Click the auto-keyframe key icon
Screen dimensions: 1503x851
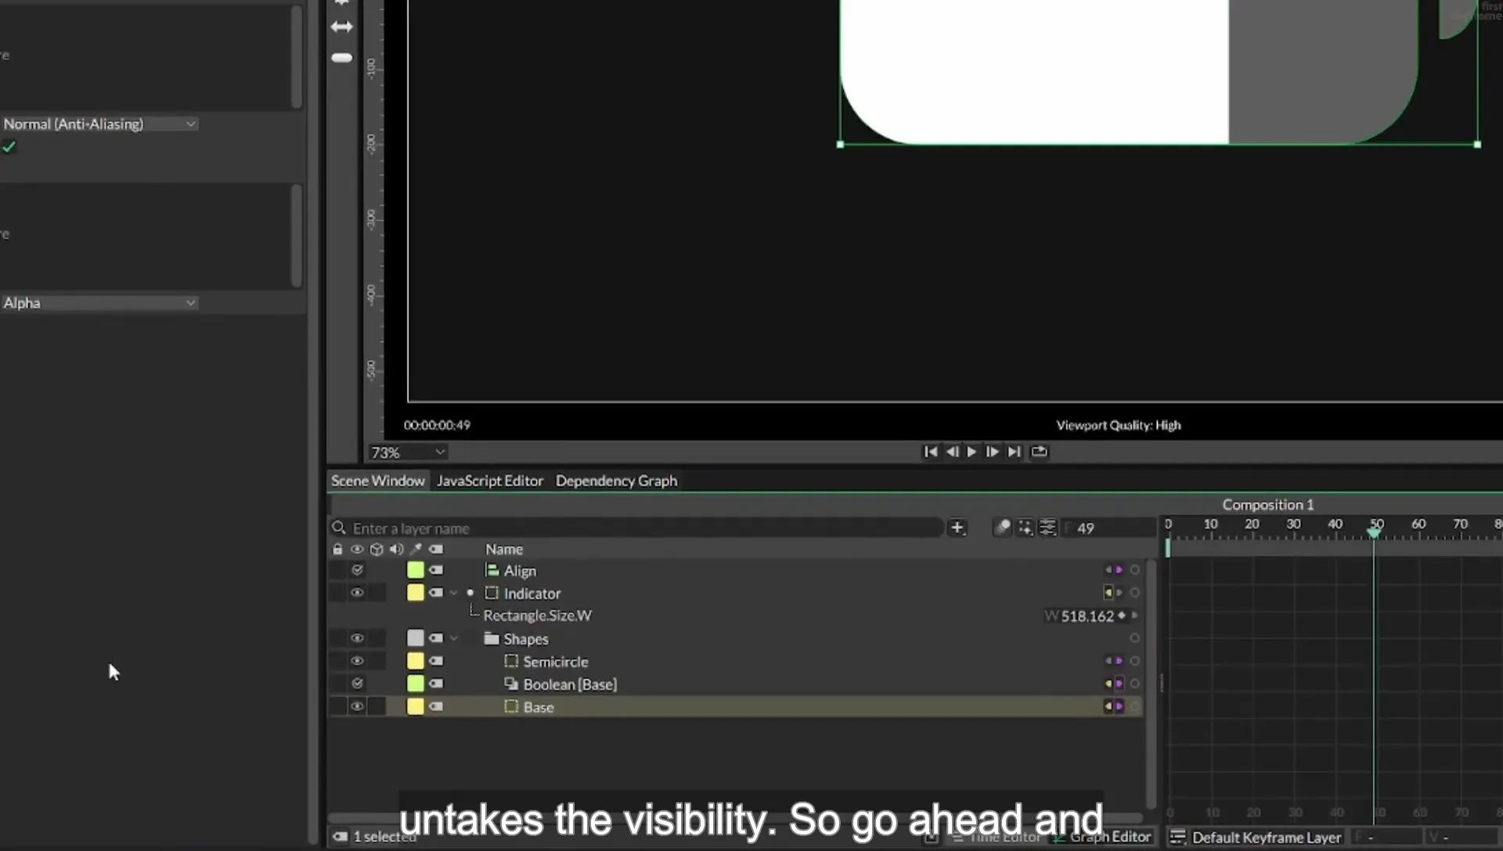pos(1002,528)
